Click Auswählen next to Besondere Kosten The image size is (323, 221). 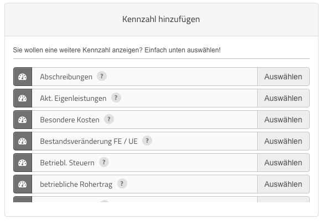283,120
